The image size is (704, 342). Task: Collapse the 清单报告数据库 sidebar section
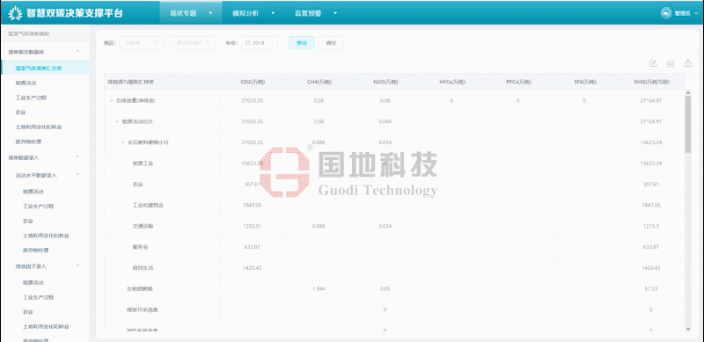point(77,52)
